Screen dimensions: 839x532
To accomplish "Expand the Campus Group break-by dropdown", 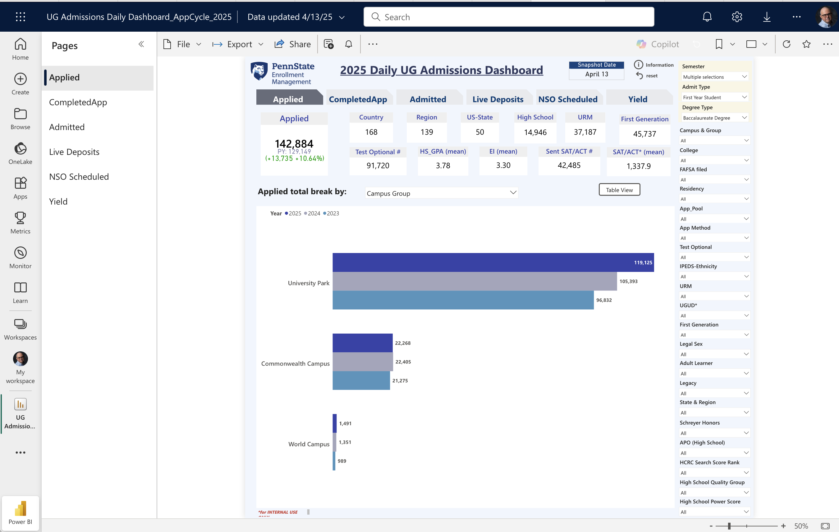I will 441,193.
